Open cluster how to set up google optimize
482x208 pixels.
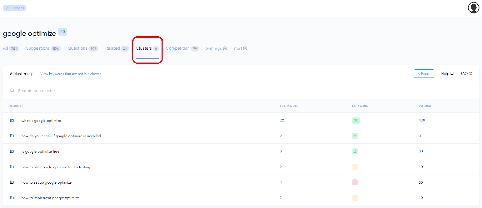coord(46,182)
